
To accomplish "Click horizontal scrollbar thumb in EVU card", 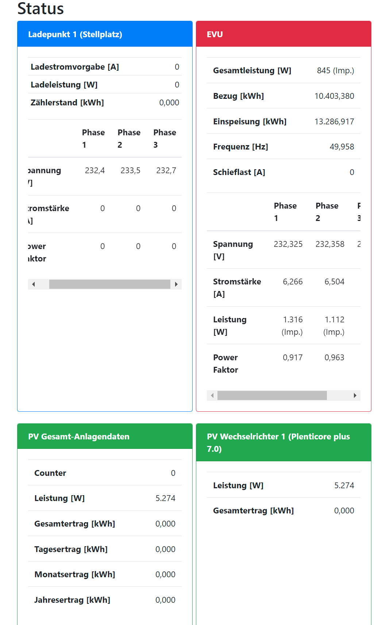I will pos(272,396).
